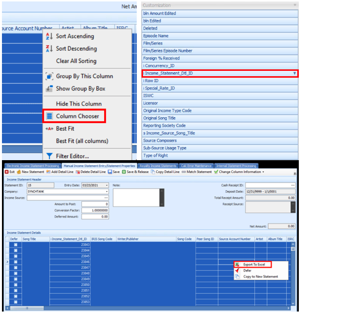Click the Export To Excel icon
The width and height of the screenshot is (353, 313).
click(x=237, y=264)
